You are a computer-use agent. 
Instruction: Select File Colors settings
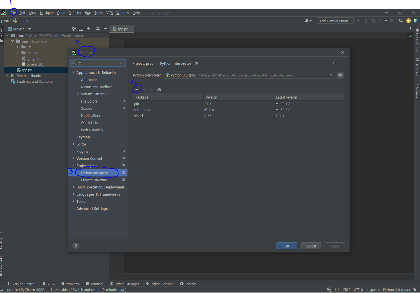tap(89, 101)
